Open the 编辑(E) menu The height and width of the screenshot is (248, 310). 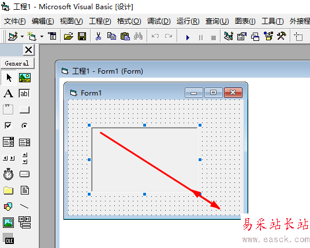pos(43,21)
